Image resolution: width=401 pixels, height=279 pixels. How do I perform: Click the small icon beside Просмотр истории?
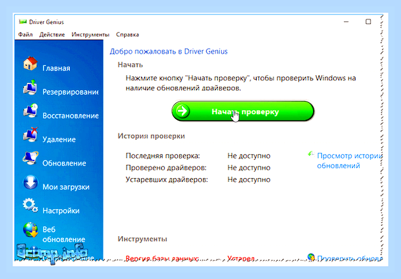tap(310, 154)
